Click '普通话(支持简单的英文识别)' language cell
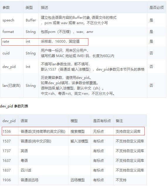 point(43,132)
